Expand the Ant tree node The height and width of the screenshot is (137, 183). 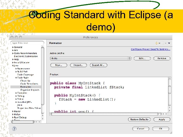pyautogui.click(x=13, y=50)
